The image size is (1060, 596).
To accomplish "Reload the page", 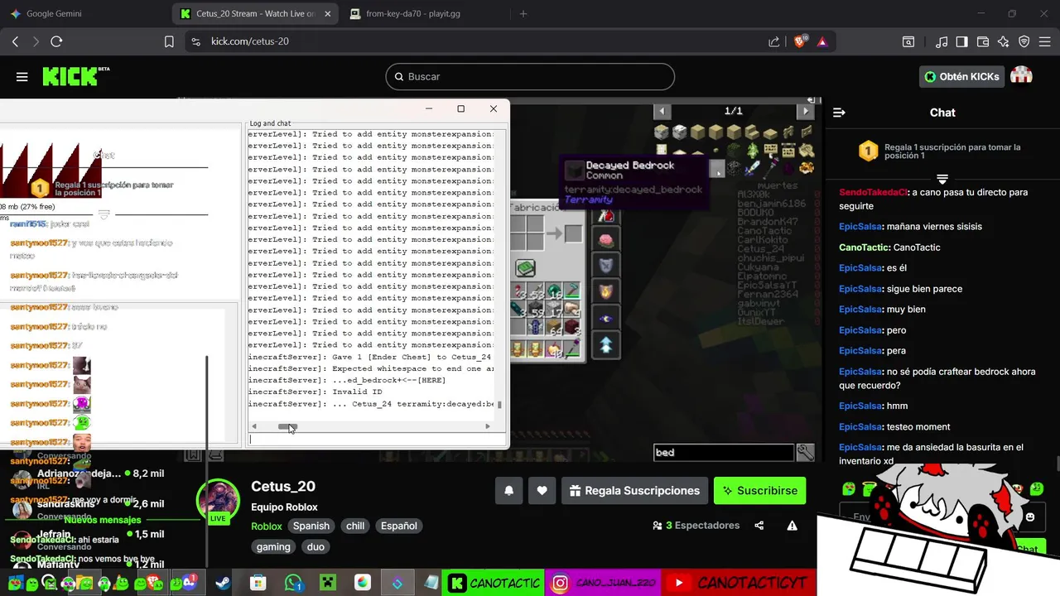I will tap(56, 41).
